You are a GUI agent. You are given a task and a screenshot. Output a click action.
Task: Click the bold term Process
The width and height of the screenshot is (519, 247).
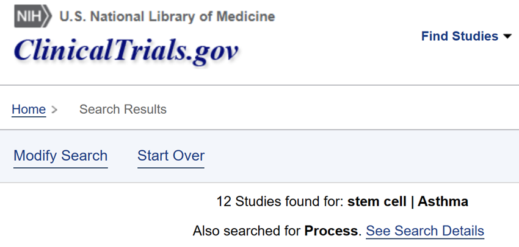click(331, 231)
